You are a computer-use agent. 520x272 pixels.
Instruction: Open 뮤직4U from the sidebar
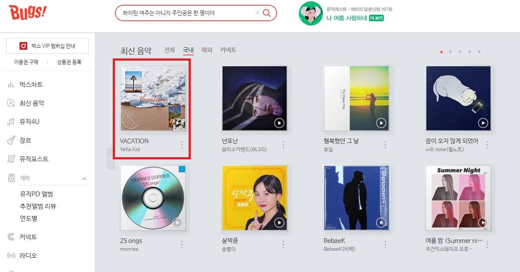tap(29, 122)
